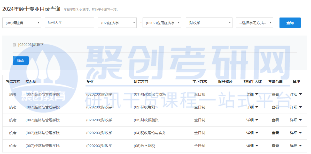
Task: Click the blue 查询 search button
Action: [290, 23]
